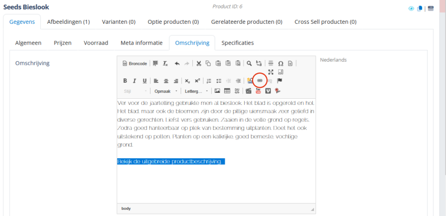Apply superscript formatting
Image resolution: width=446 pixels, height=216 pixels.
[197, 81]
